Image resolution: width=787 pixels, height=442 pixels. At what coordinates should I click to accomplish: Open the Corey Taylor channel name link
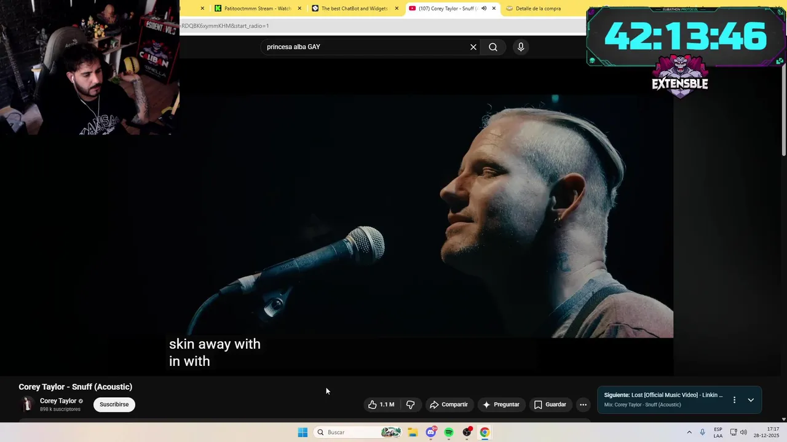(x=58, y=401)
